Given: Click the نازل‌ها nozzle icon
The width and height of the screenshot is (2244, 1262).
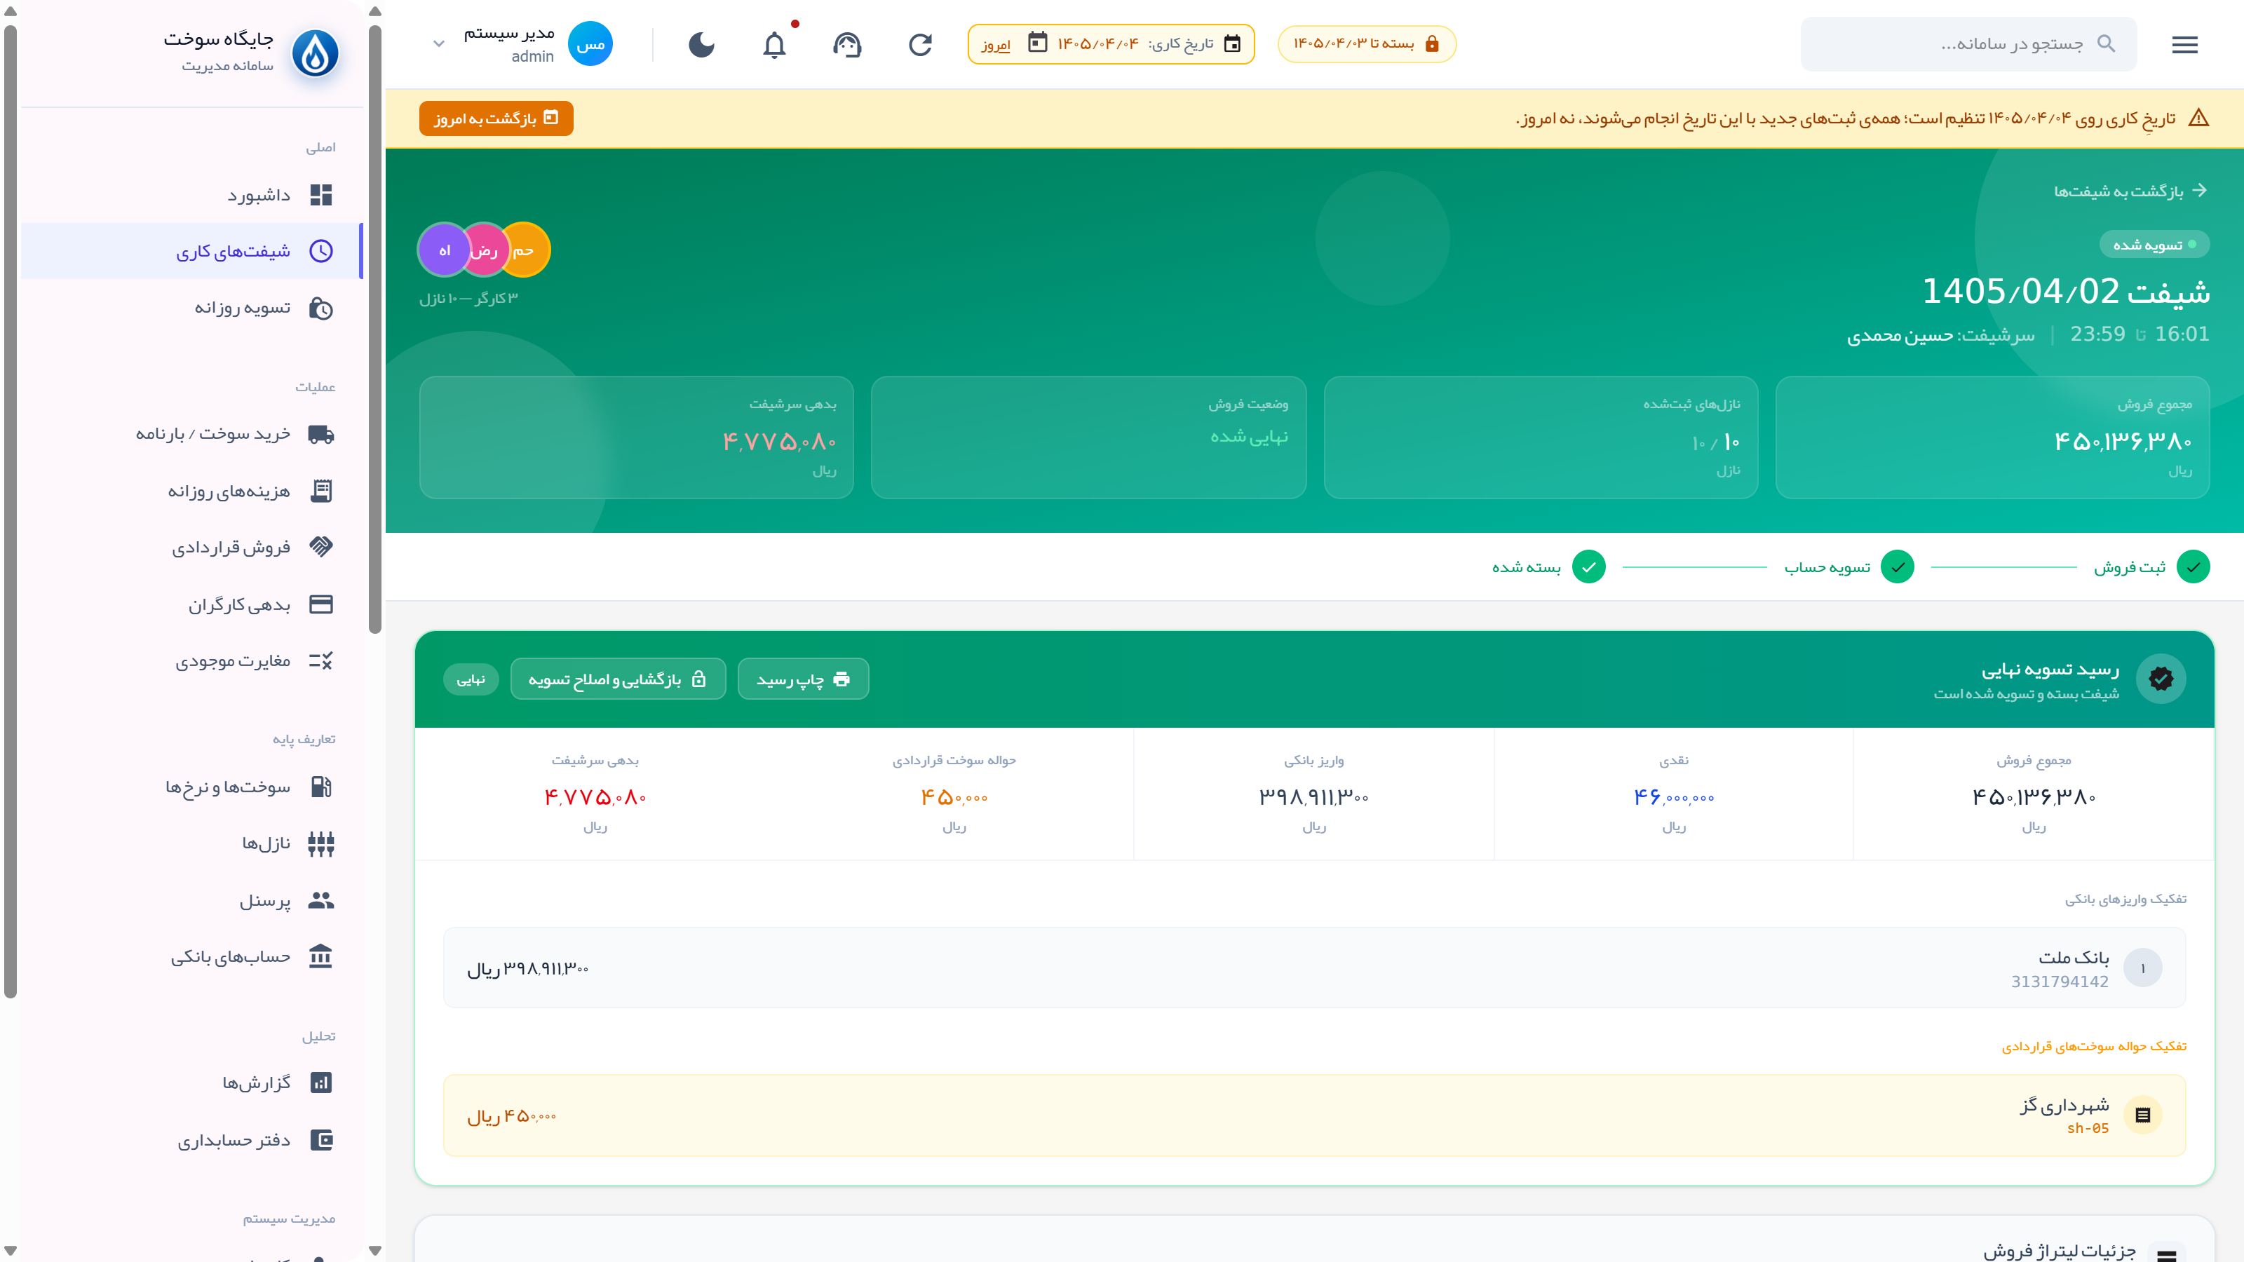Looking at the screenshot, I should [x=321, y=843].
